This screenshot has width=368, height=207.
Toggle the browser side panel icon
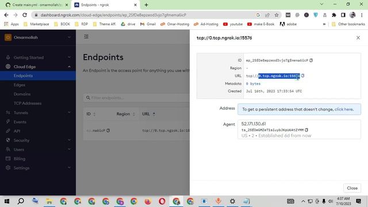click(343, 15)
